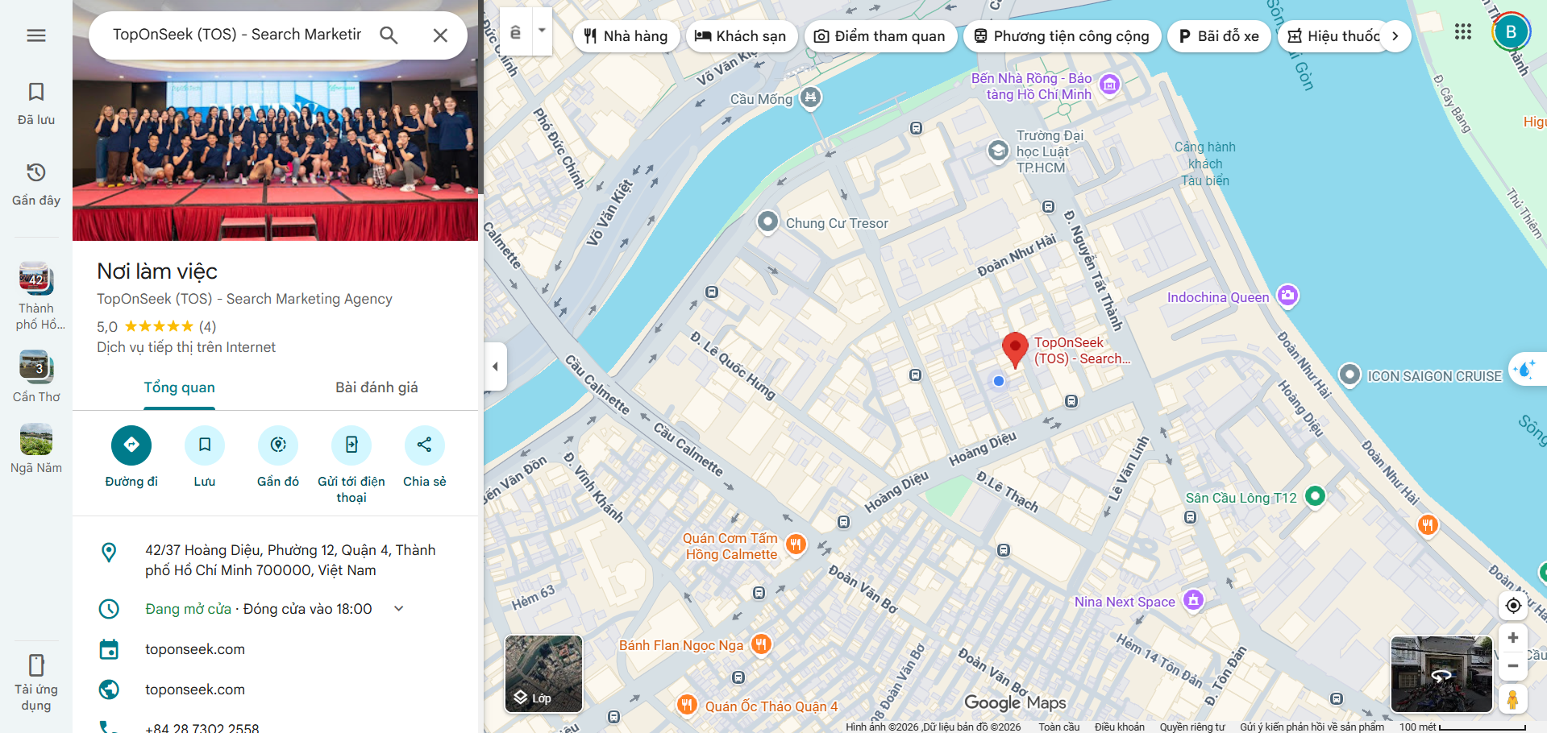The image size is (1547, 733).
Task: Open the toponseek.com website link
Action: [194, 689]
